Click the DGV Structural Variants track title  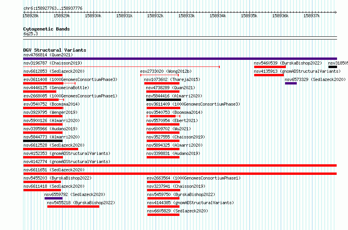click(x=55, y=50)
